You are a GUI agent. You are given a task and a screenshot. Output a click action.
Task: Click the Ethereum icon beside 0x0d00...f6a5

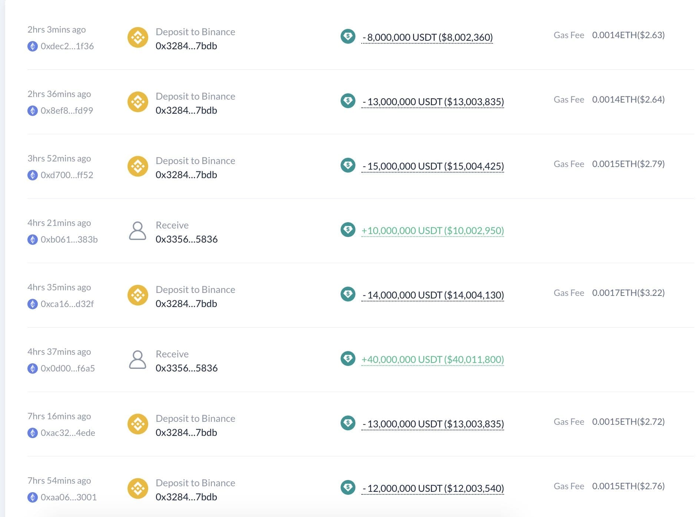[33, 368]
